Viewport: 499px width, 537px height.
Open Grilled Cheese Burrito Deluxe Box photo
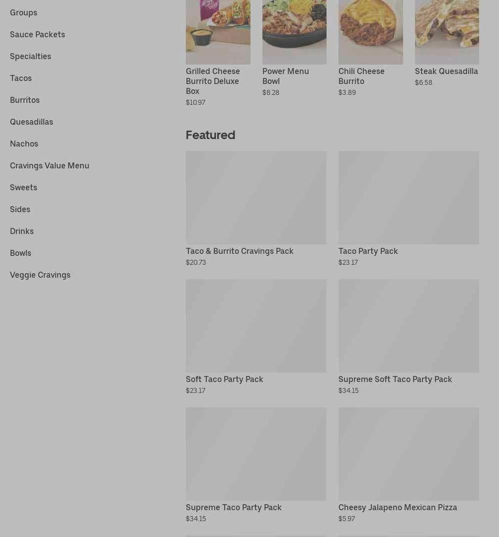click(218, 32)
